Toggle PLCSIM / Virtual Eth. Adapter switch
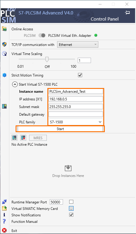 [42, 36]
